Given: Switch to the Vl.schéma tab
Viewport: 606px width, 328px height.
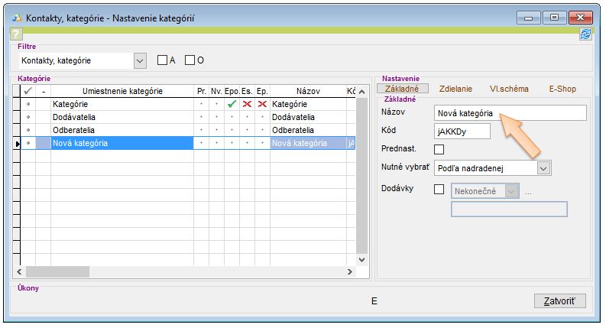Looking at the screenshot, I should coord(509,89).
